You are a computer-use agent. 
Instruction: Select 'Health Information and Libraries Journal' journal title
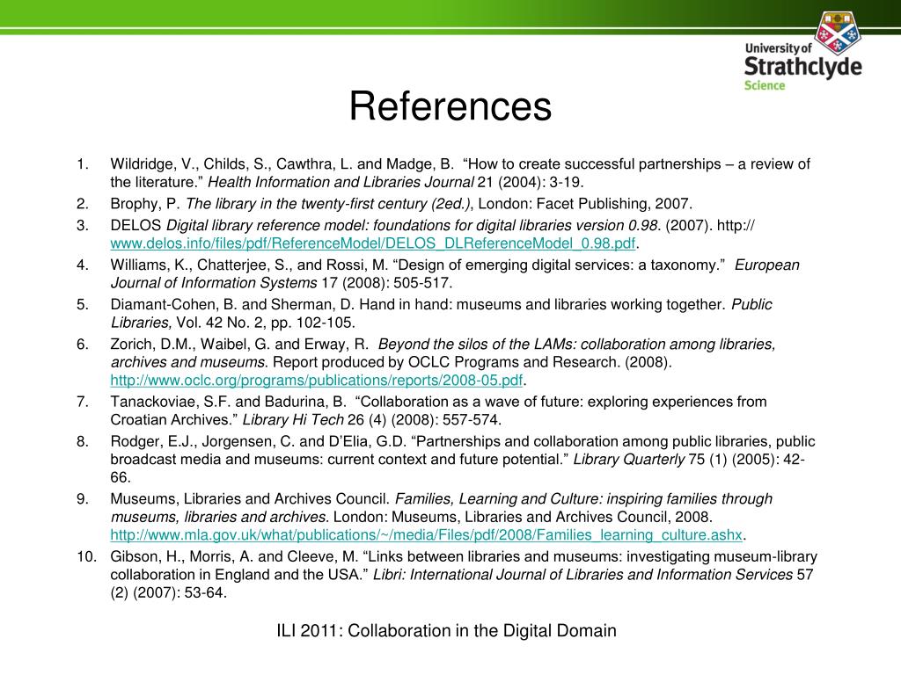click(341, 183)
